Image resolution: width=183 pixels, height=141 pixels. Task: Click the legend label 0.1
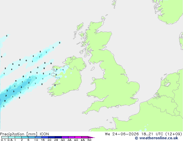[x=3, y=140]
